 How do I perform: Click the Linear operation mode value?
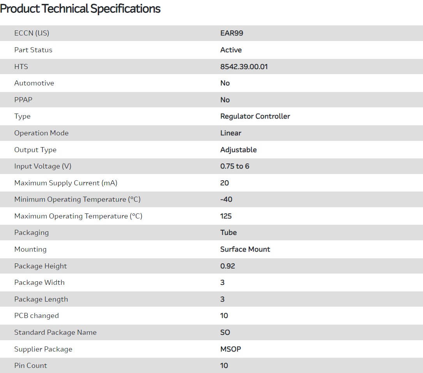(x=230, y=133)
